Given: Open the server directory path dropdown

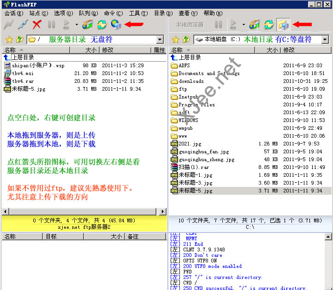Looking at the screenshot, I should click(160, 40).
